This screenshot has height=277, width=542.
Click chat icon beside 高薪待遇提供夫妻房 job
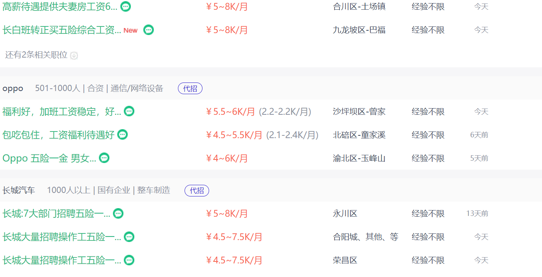tap(125, 7)
